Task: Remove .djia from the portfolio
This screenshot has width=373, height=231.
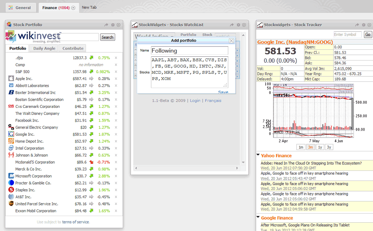Action: (x=116, y=58)
